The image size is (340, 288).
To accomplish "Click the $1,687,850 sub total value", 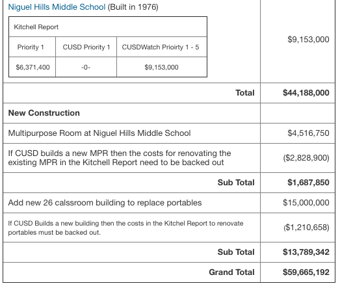I will [x=308, y=183].
